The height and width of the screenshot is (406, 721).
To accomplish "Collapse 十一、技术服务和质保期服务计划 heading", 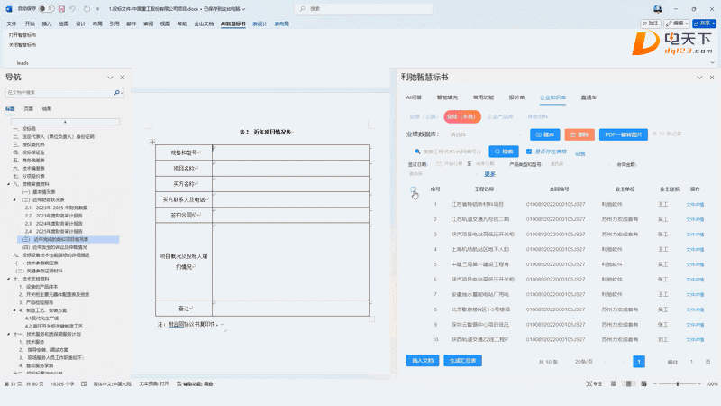I will click(9, 334).
